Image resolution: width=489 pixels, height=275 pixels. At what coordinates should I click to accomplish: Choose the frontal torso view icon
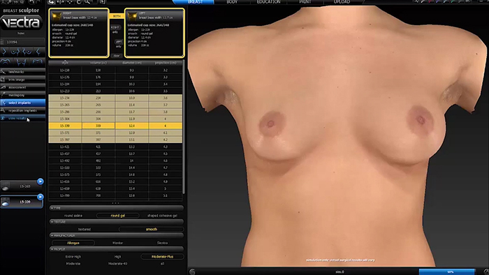pos(21,62)
